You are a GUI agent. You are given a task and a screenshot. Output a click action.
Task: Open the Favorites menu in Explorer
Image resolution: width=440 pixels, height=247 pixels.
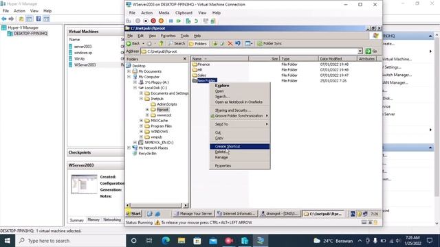pyautogui.click(x=168, y=36)
